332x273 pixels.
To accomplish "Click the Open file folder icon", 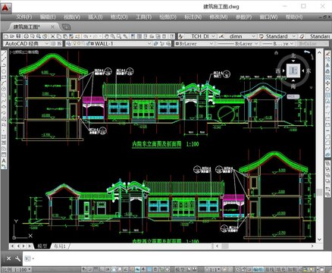I will click(12, 36).
